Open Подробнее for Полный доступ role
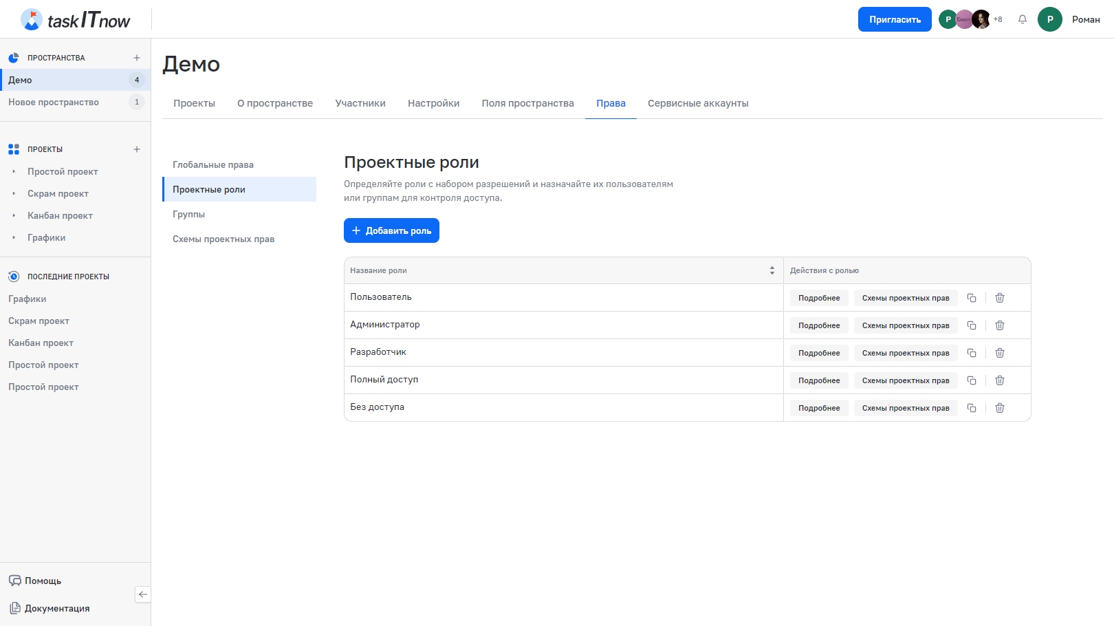Screen dimensions: 1114x626 [x=819, y=380]
